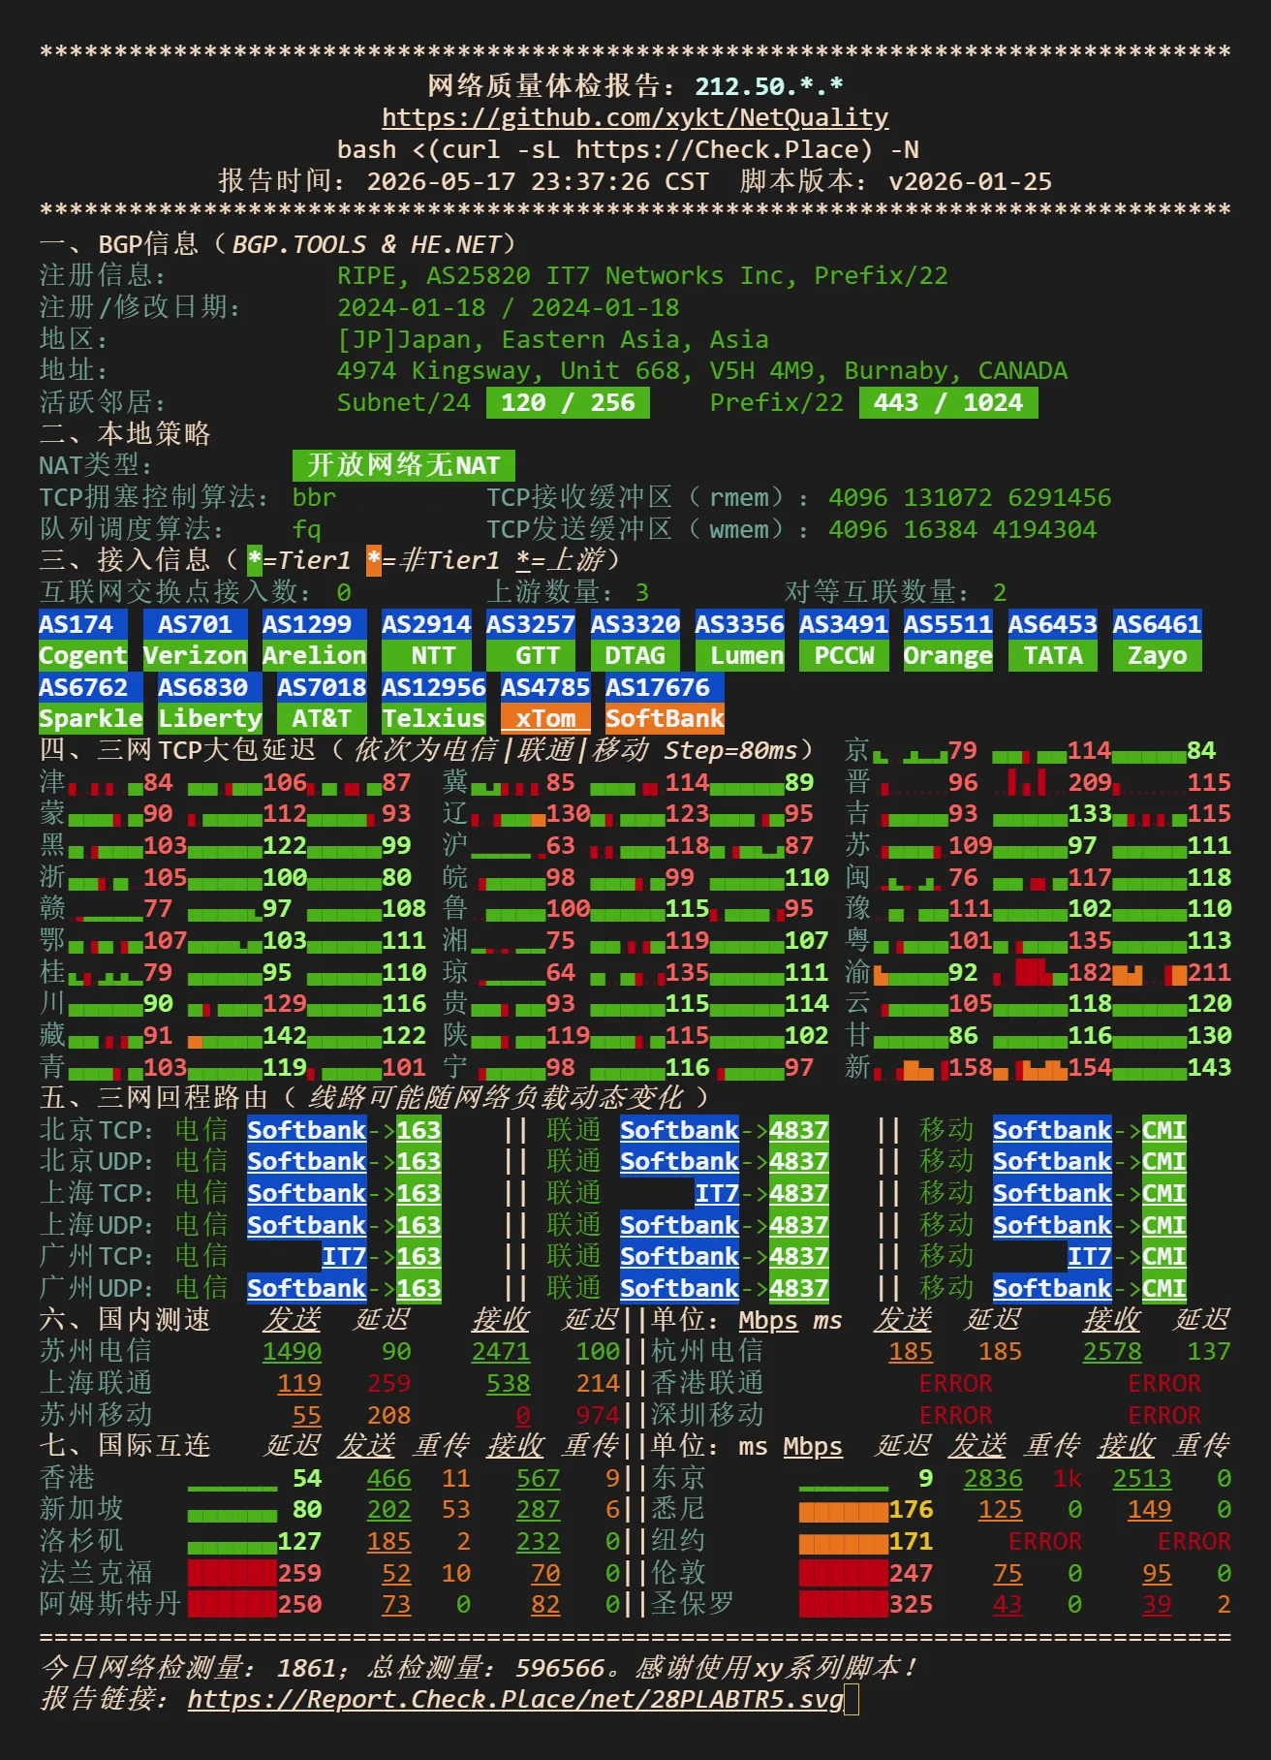The image size is (1271, 1760).
Task: Click 东京 send speed 2836
Action: [993, 1478]
